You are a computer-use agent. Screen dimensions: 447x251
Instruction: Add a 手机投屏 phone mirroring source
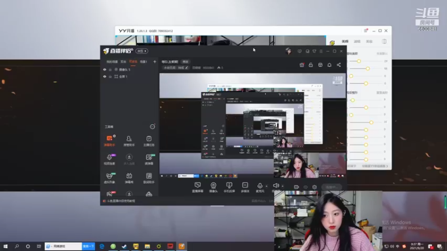(x=229, y=187)
